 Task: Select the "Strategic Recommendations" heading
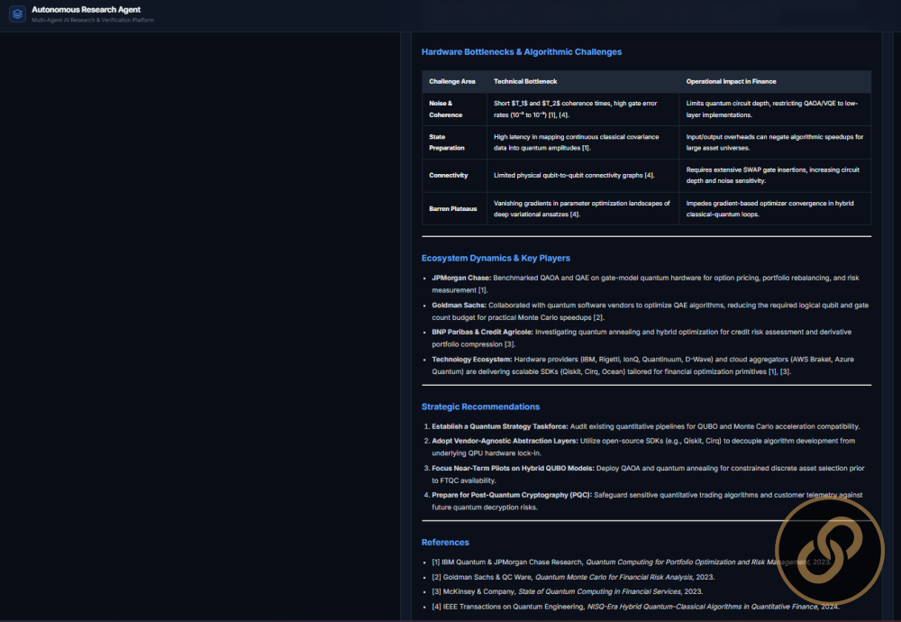(x=480, y=407)
